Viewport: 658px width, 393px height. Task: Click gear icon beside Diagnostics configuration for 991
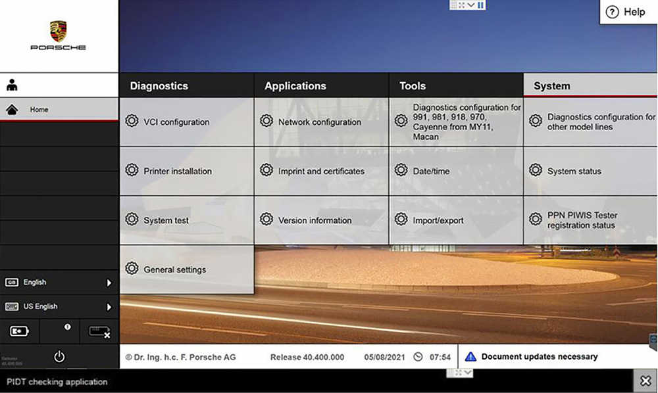pyautogui.click(x=401, y=121)
